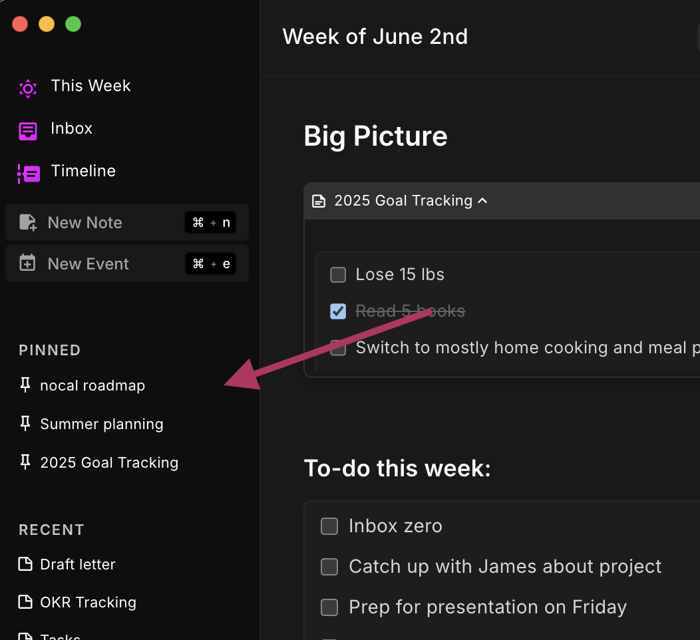This screenshot has width=700, height=640.
Task: Go to the Inbox label
Action: [71, 128]
